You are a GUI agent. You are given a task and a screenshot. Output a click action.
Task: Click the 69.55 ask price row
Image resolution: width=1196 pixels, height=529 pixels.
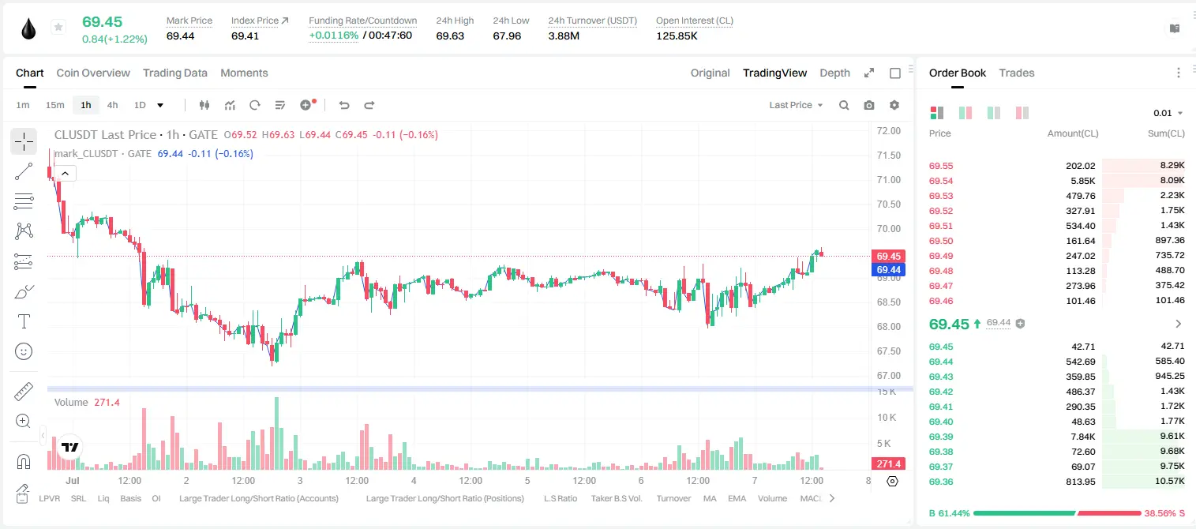click(1056, 166)
